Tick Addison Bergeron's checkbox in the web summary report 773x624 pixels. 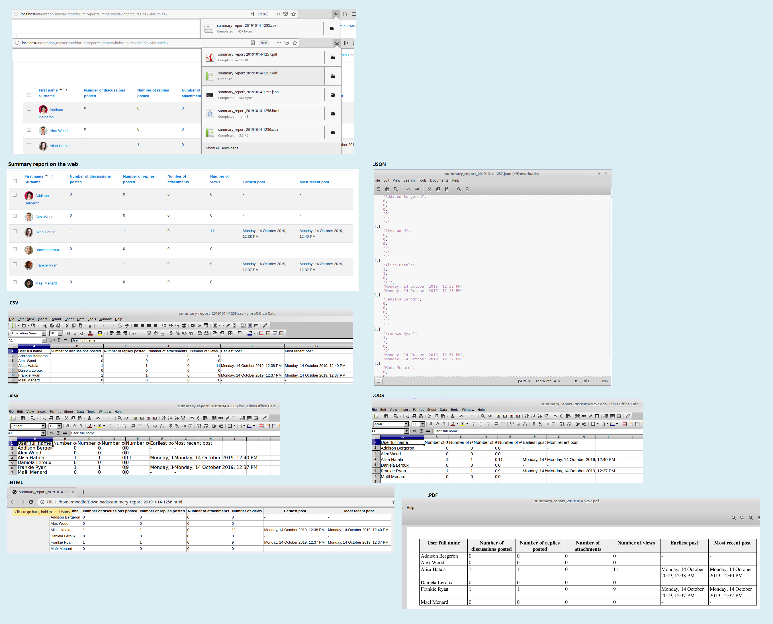15,195
